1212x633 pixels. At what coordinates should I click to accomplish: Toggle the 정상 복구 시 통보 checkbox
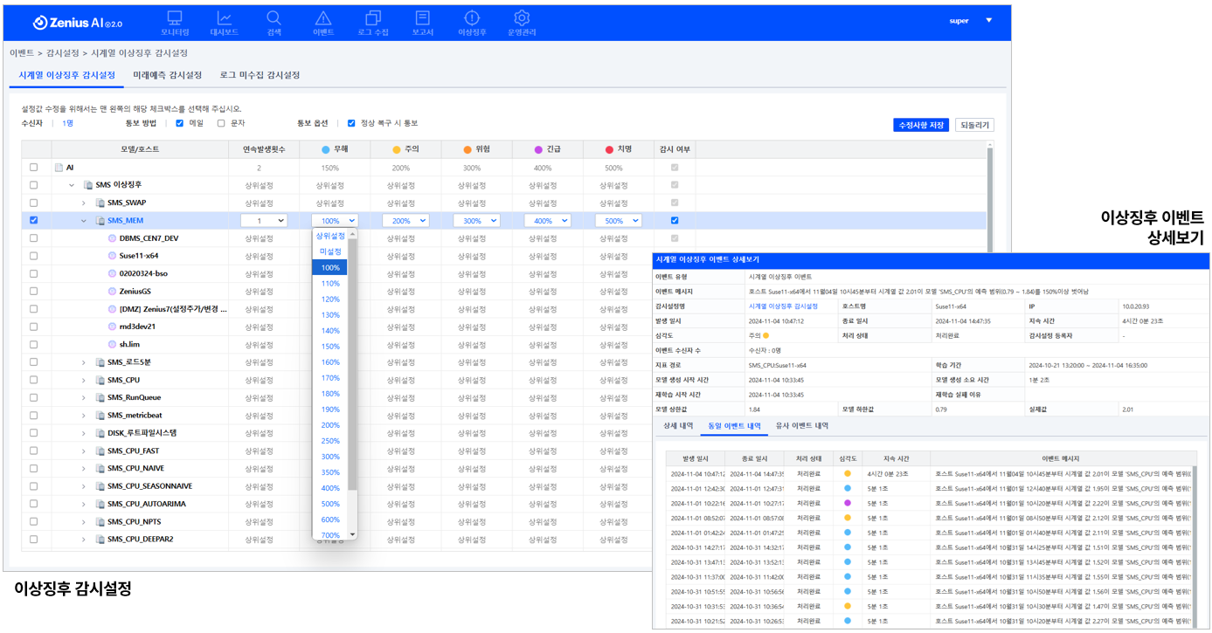coord(351,123)
